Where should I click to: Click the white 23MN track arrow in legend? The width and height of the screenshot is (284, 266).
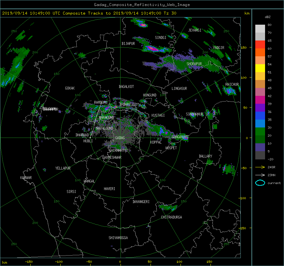point(260,175)
